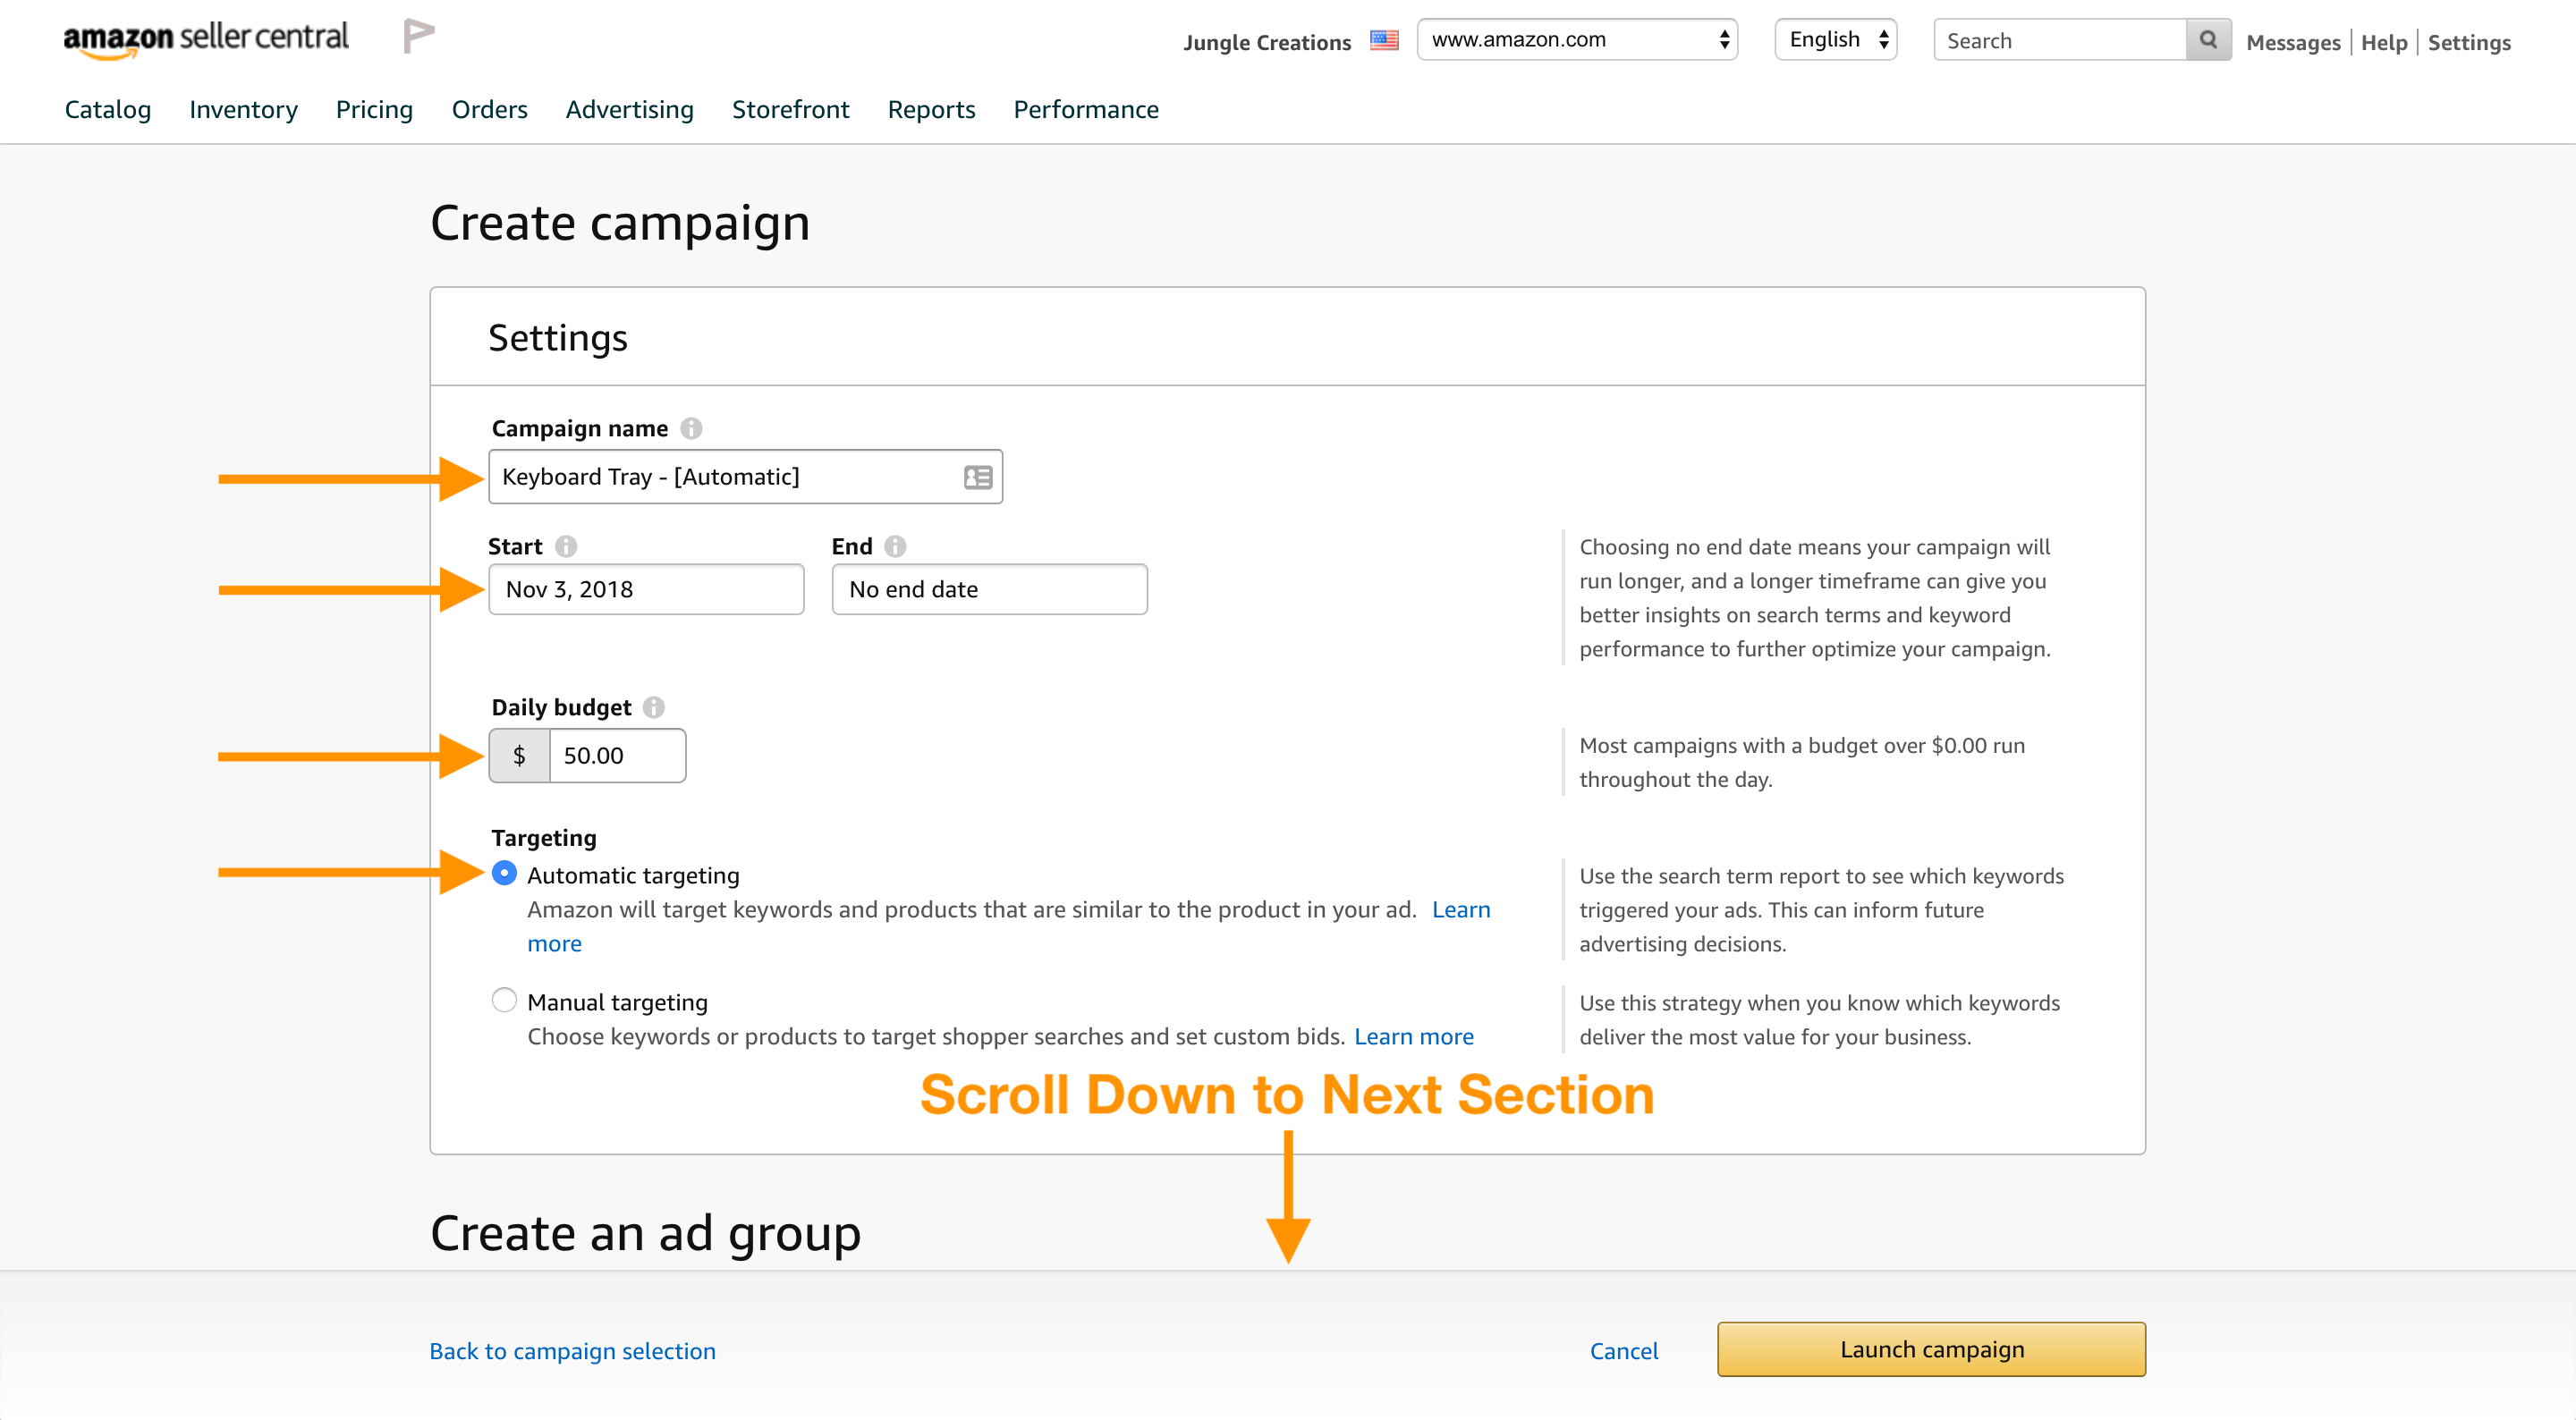
Task: Click the US flag marketplace icon
Action: tap(1383, 40)
